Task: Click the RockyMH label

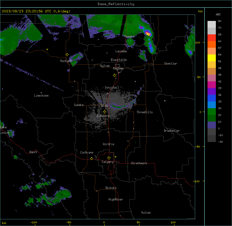Action: [66, 61]
